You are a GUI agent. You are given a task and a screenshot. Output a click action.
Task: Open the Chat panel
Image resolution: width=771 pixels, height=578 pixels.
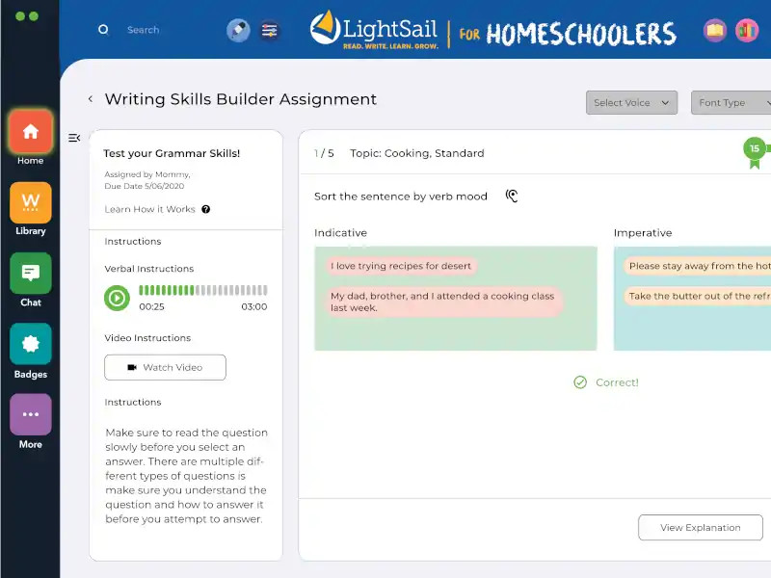[x=30, y=274]
